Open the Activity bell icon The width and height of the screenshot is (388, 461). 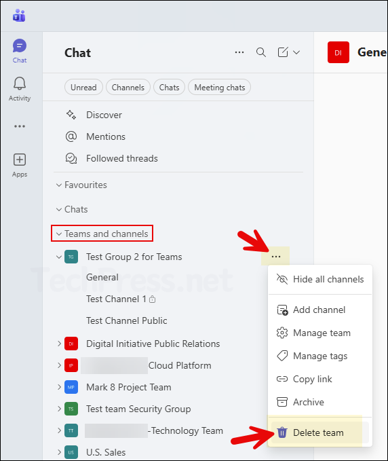20,84
